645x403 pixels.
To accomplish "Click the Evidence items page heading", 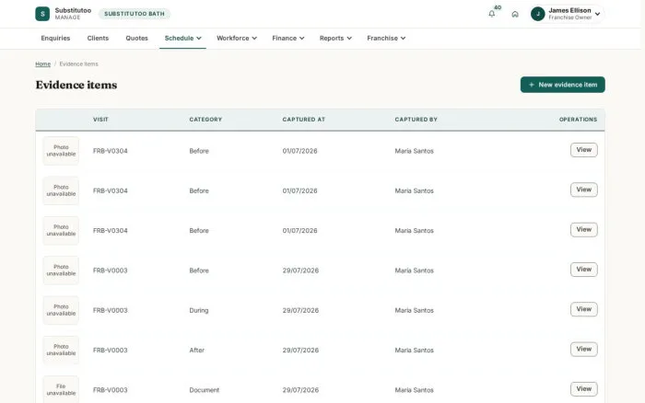I will (x=76, y=85).
